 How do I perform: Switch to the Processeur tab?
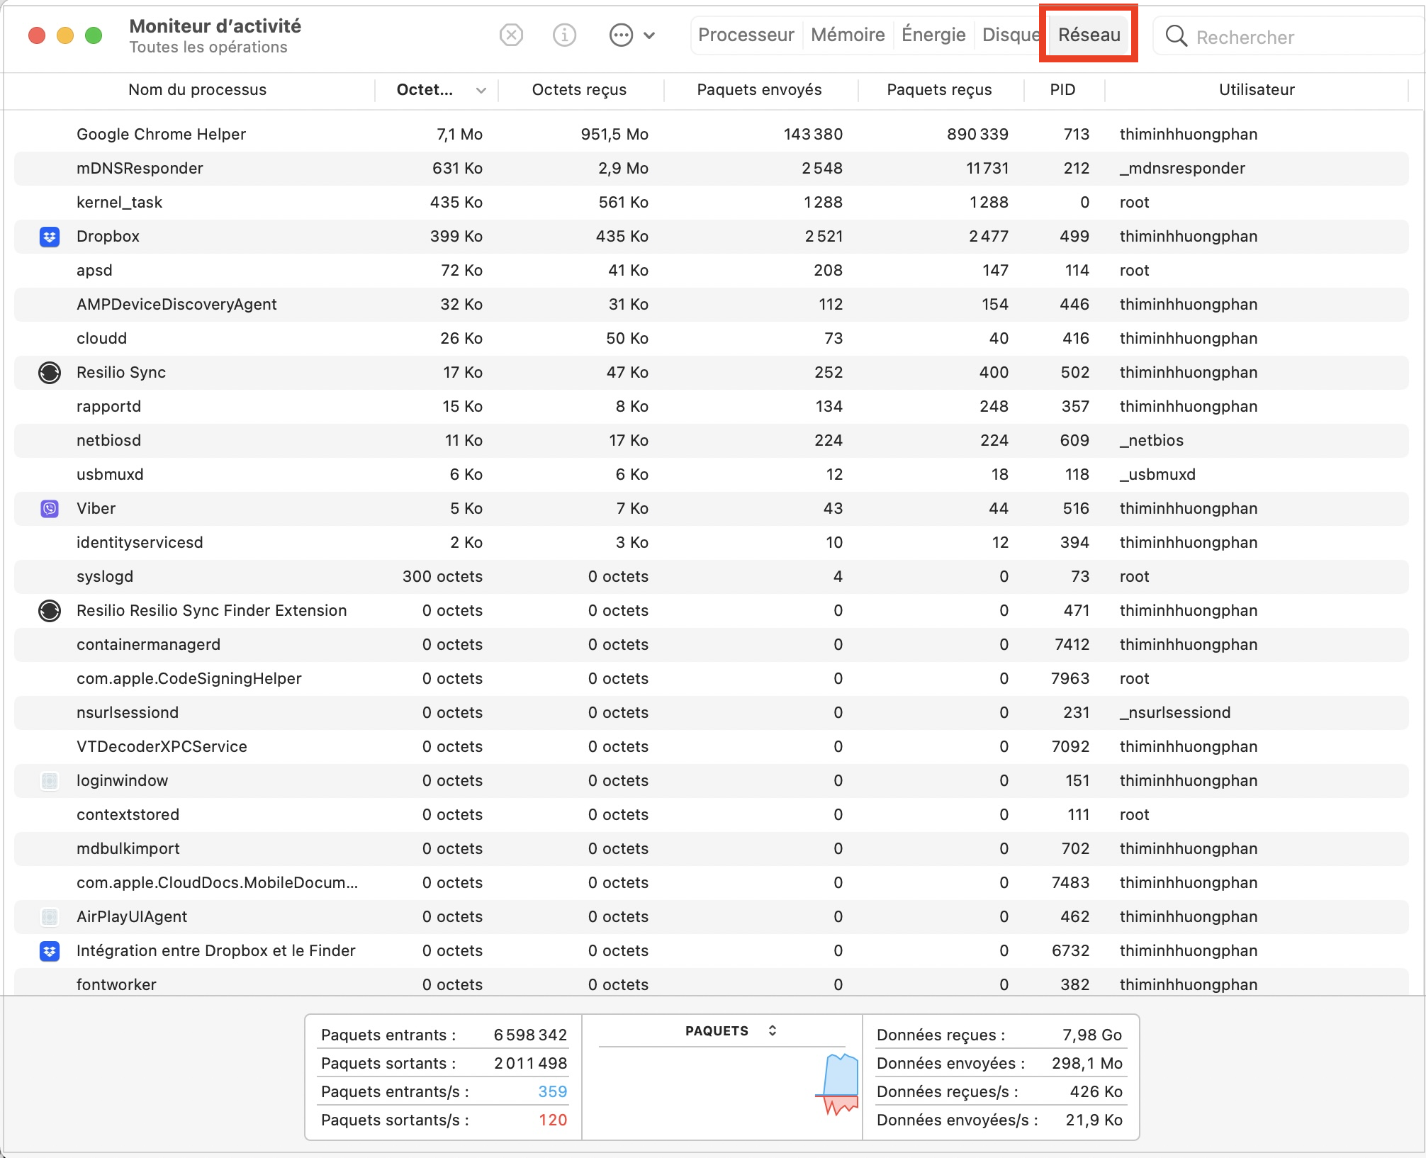[x=746, y=35]
